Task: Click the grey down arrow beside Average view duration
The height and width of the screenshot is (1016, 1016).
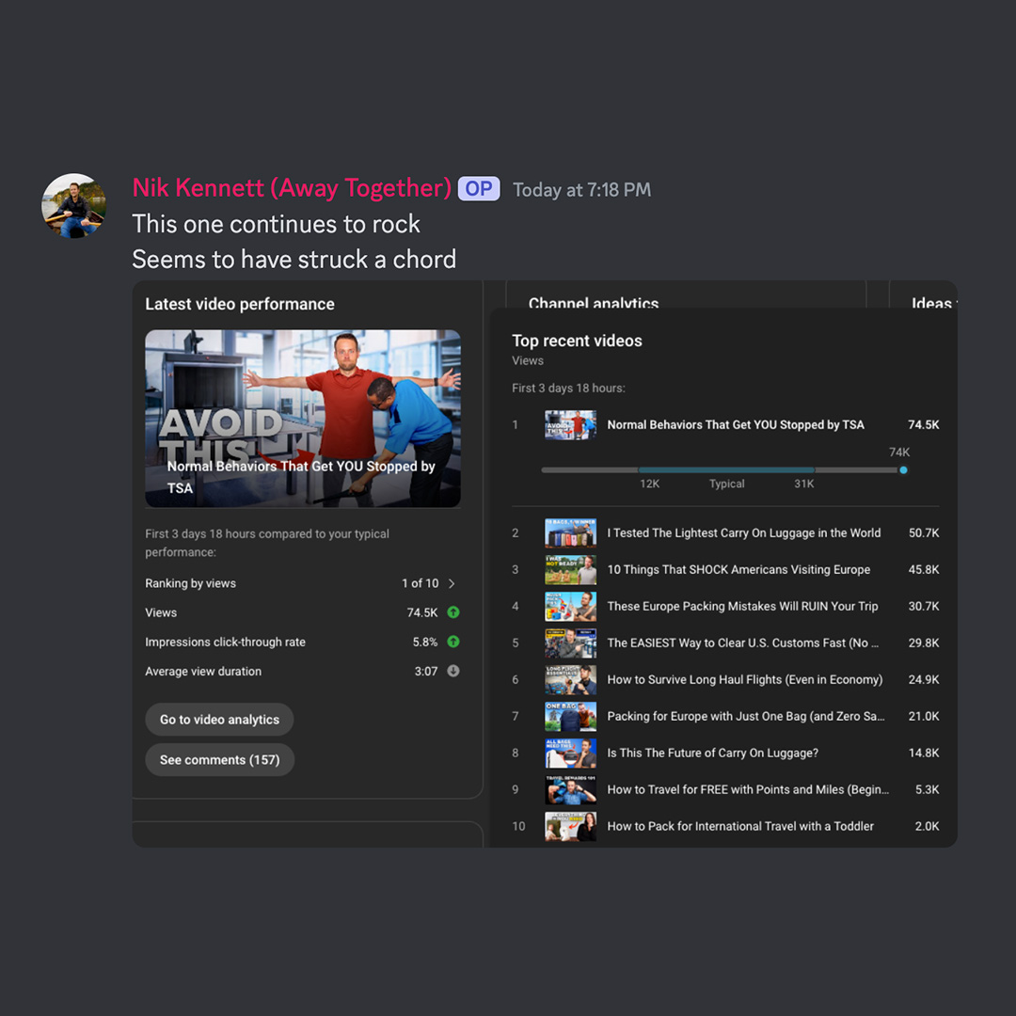Action: pos(453,671)
